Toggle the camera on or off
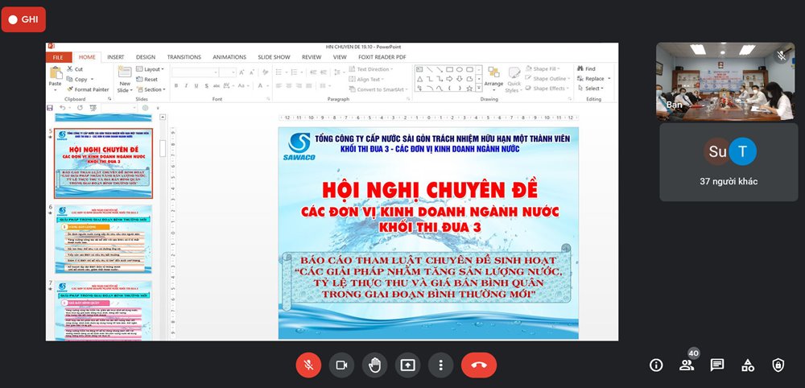 341,365
